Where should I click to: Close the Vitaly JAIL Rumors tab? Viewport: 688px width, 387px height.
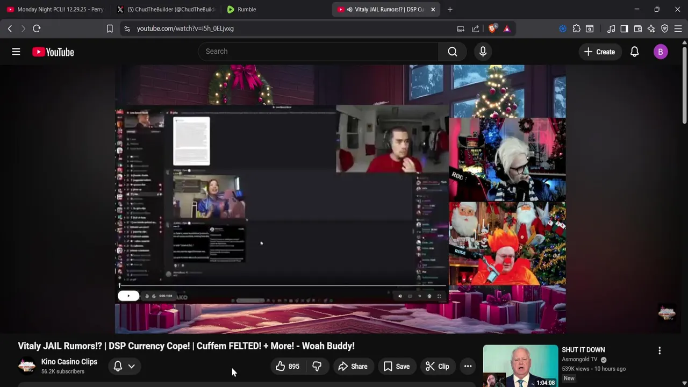(433, 9)
